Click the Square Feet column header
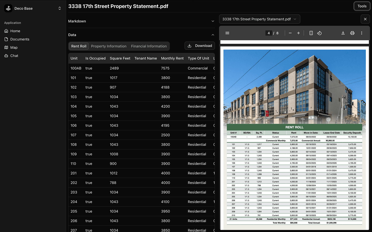Screen dimensions: 372x232 pyautogui.click(x=120, y=58)
